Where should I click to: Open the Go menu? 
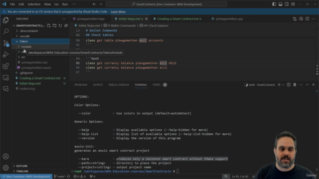(x=56, y=4)
